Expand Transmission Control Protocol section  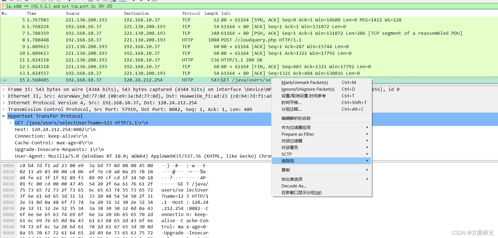[4, 109]
